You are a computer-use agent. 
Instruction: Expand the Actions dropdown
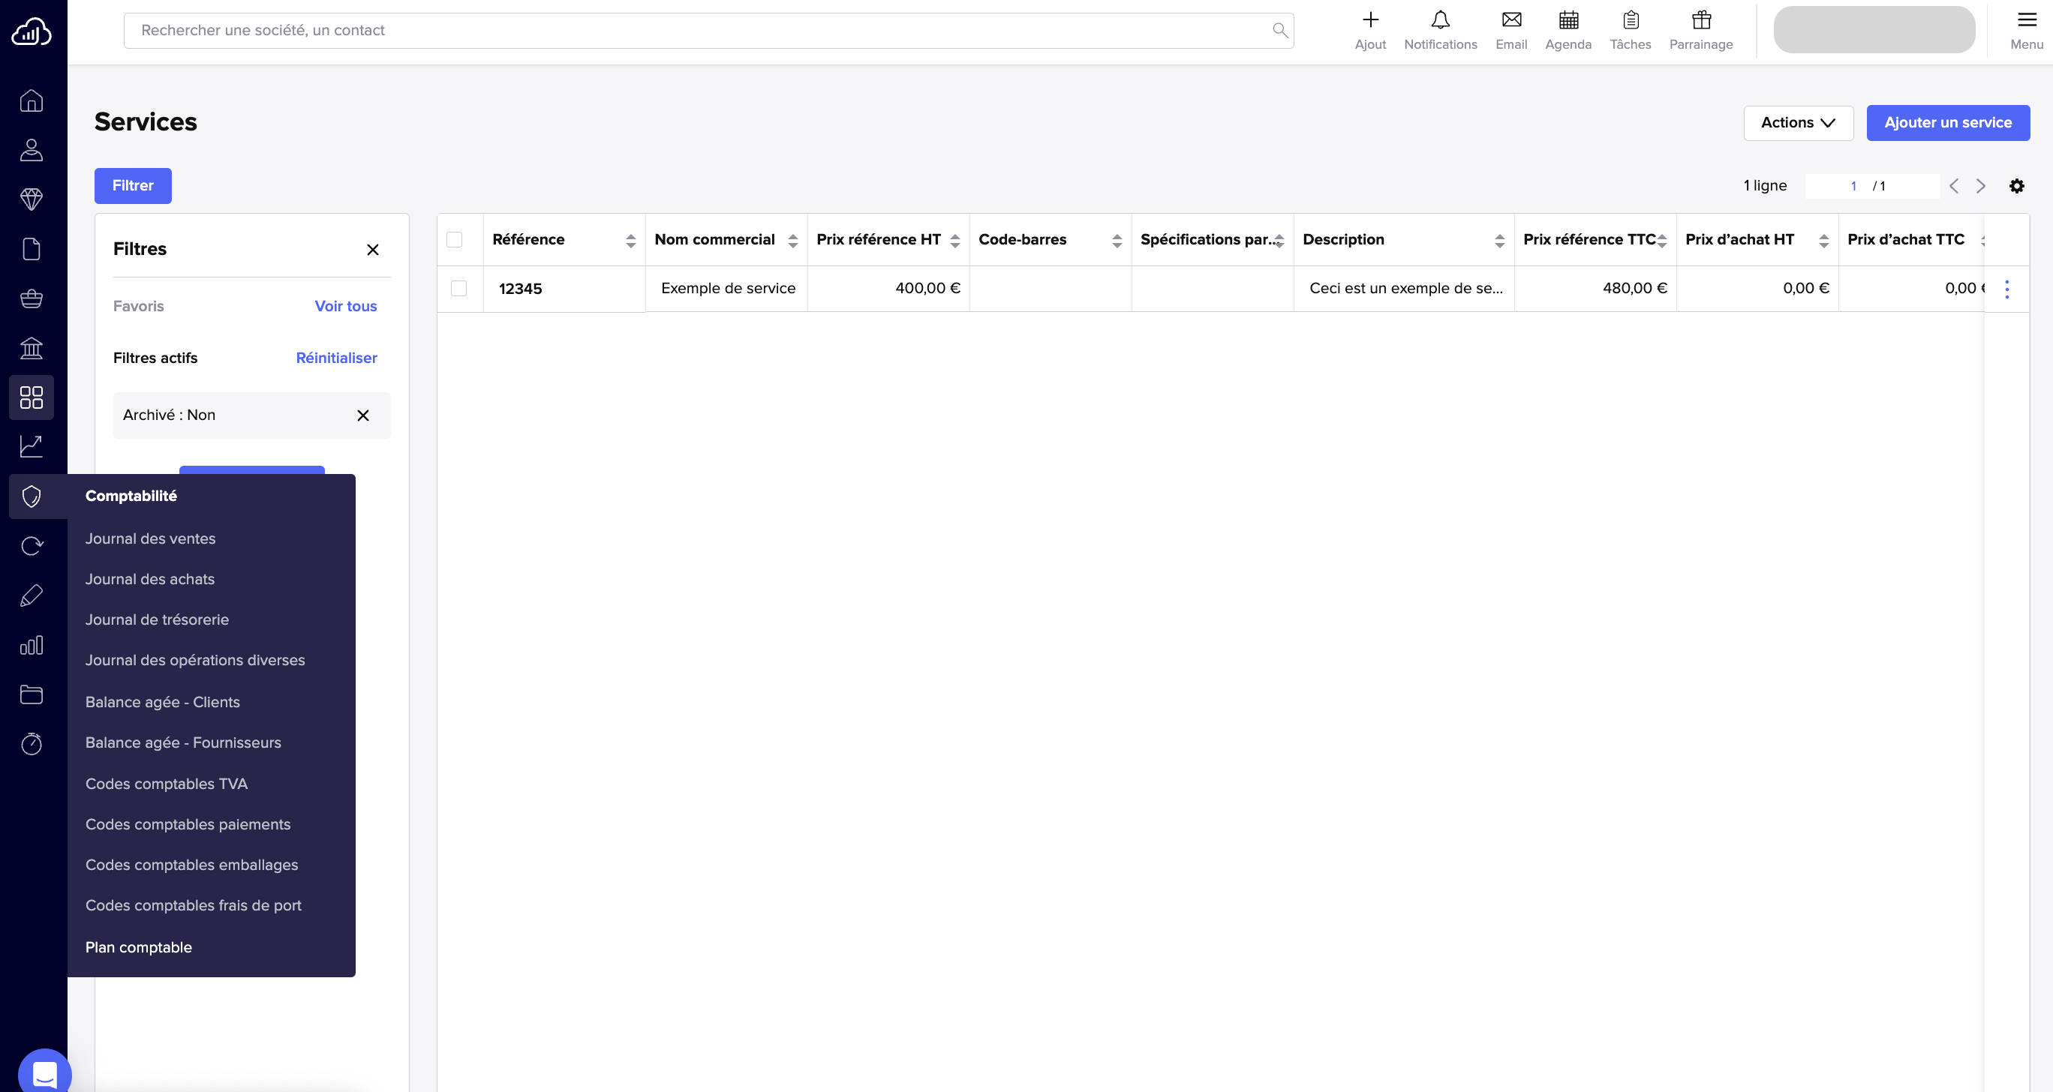coord(1798,123)
